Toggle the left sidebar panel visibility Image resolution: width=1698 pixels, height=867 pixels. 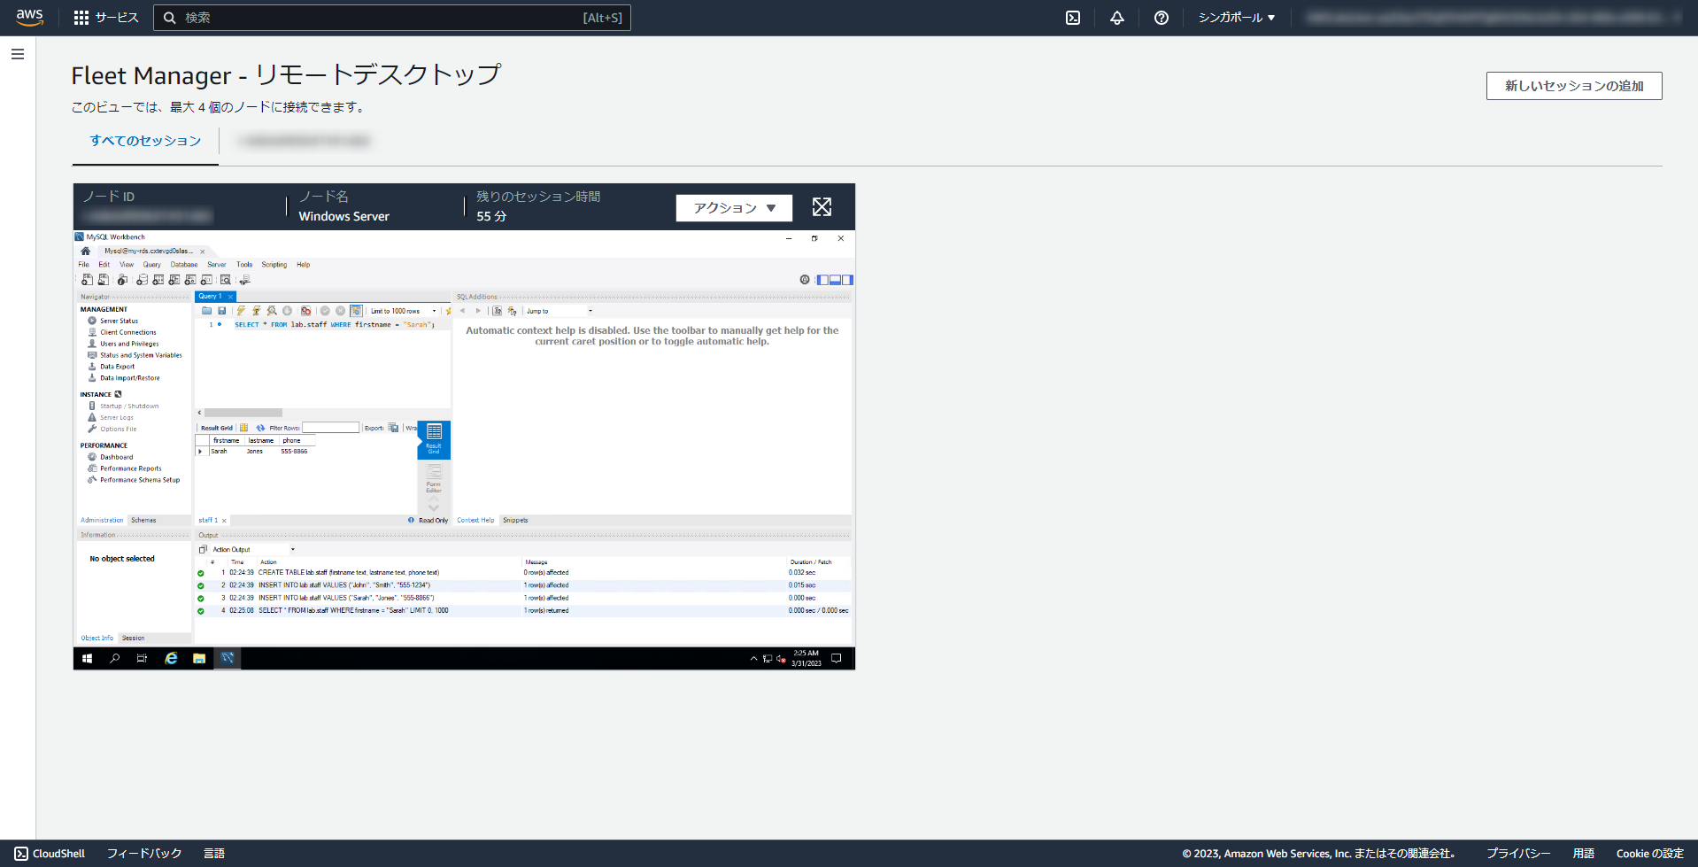tap(822, 280)
